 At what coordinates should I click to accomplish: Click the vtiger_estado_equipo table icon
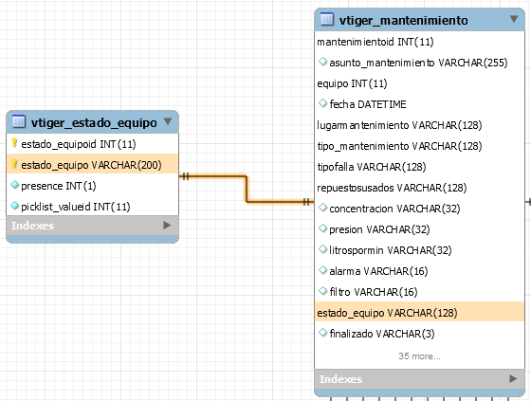point(19,121)
